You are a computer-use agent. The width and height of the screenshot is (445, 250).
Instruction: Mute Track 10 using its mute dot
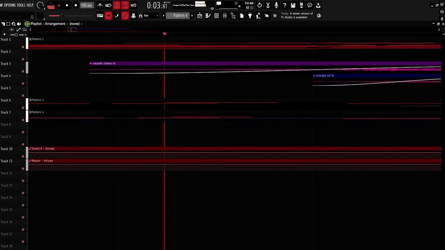click(23, 156)
